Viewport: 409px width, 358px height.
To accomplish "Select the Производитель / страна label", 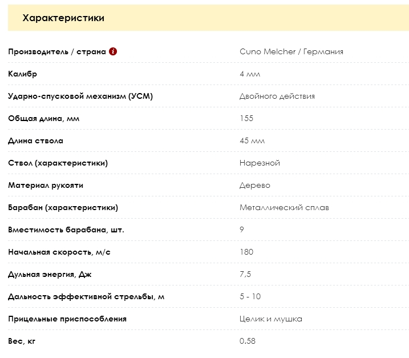I will tap(57, 52).
